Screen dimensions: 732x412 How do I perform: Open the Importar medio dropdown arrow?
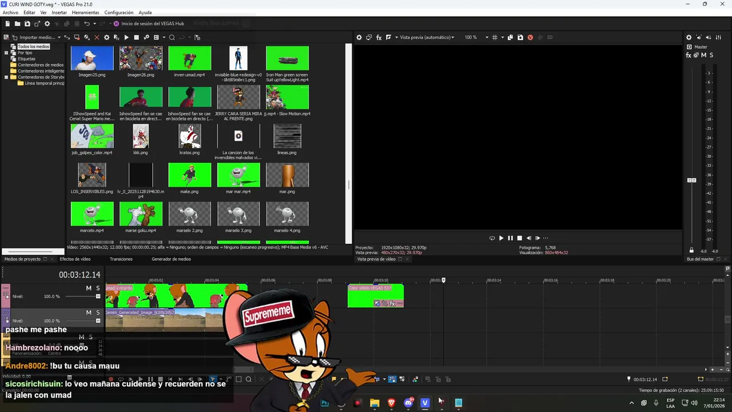coord(59,37)
